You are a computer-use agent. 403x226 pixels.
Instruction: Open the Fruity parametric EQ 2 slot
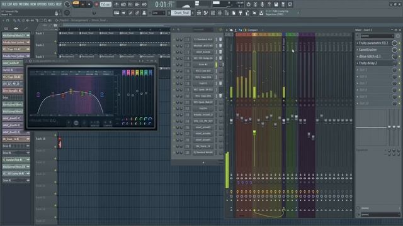(373, 43)
